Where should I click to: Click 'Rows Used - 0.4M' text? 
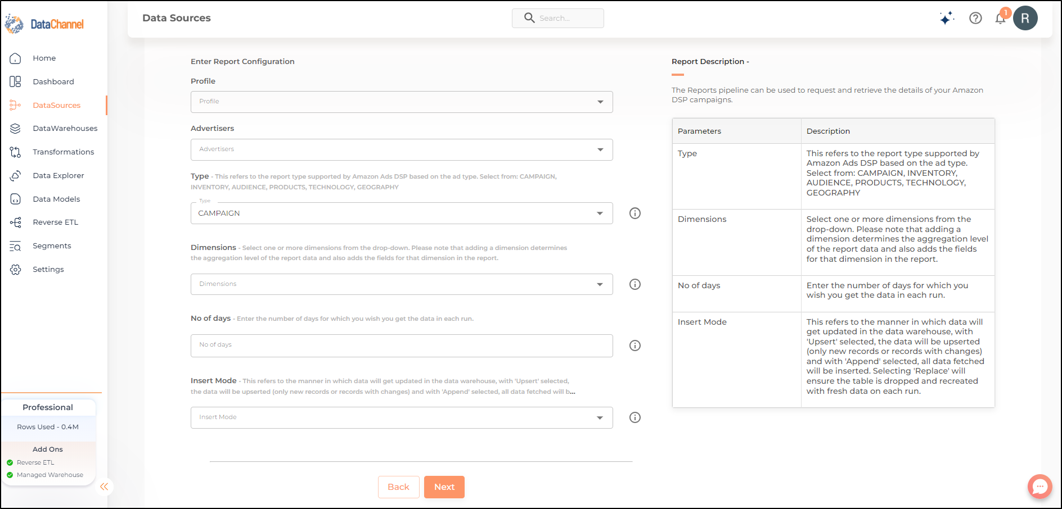[48, 427]
